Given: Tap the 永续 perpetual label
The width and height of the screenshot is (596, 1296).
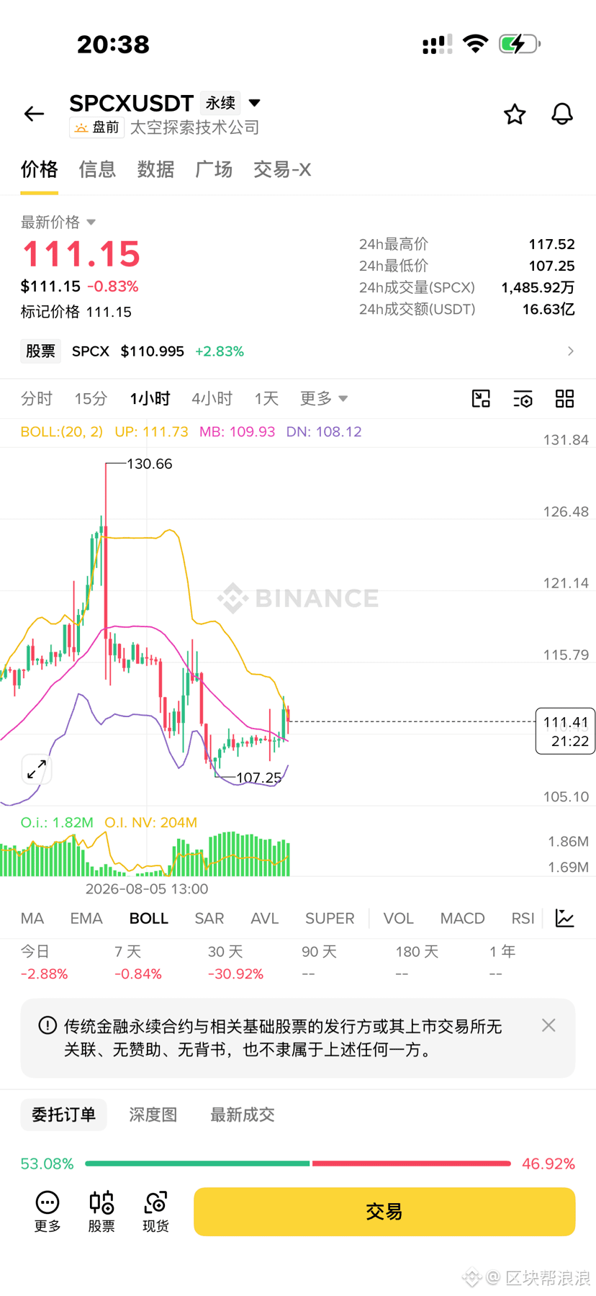Looking at the screenshot, I should tap(220, 103).
